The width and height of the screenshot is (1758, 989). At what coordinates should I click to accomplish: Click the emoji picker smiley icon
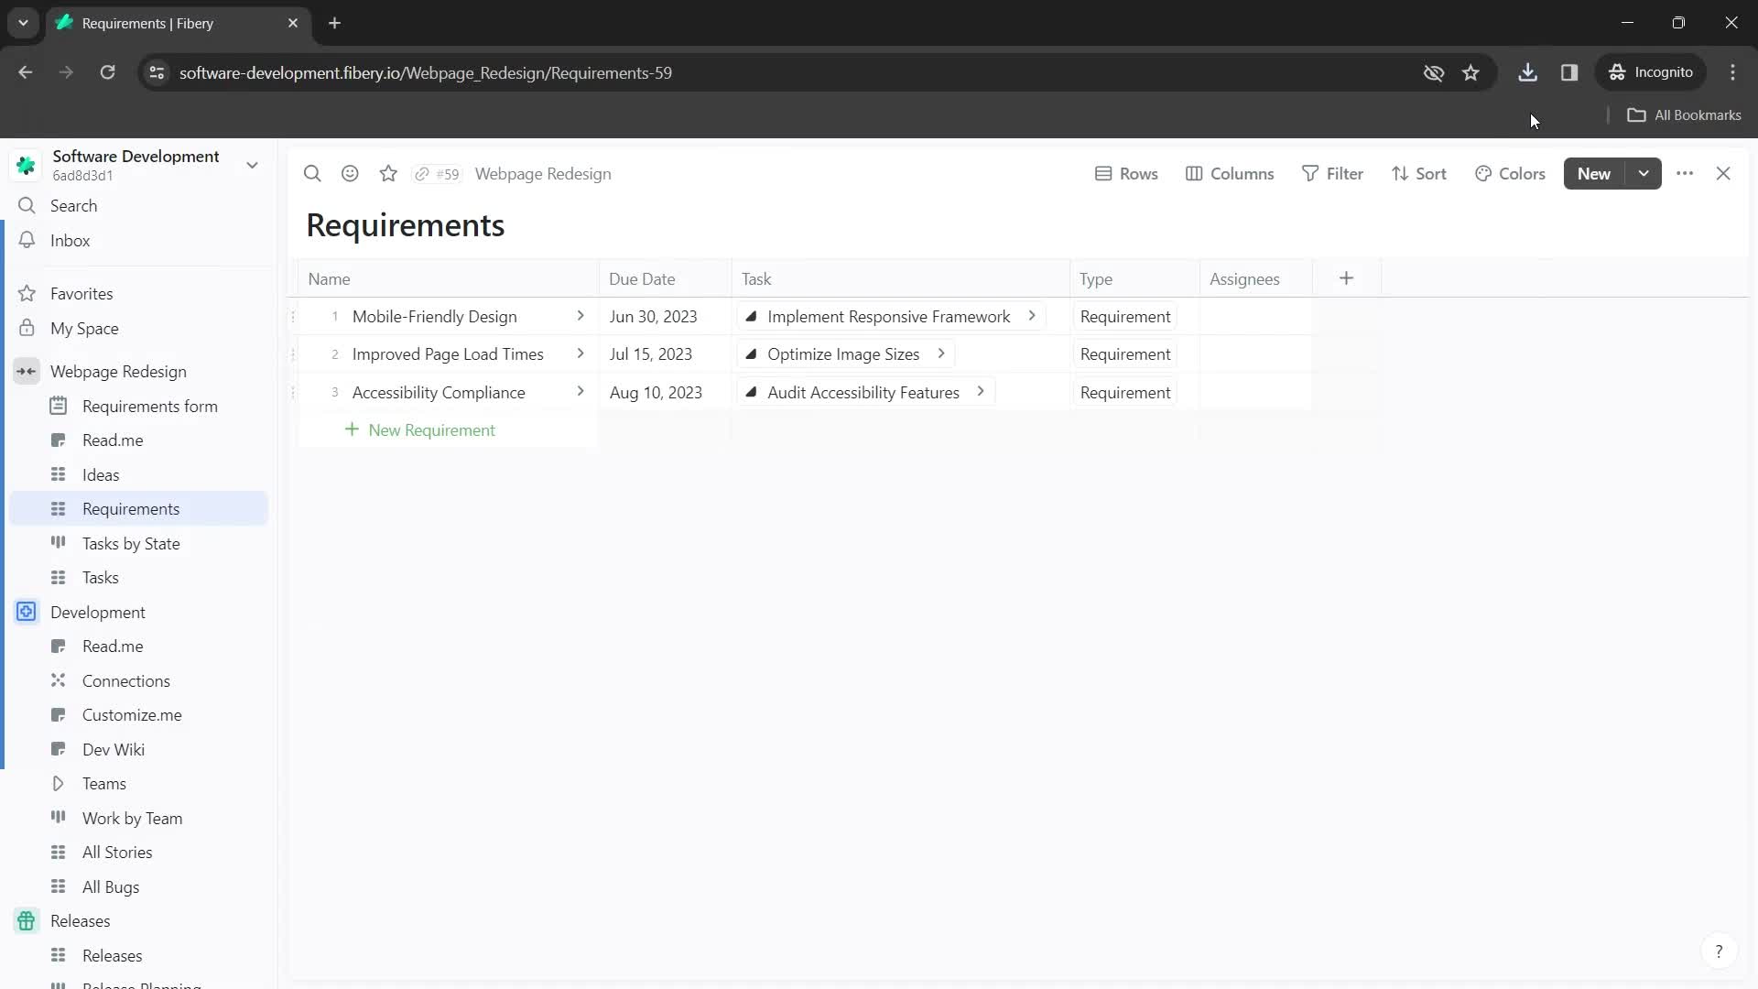pos(350,174)
